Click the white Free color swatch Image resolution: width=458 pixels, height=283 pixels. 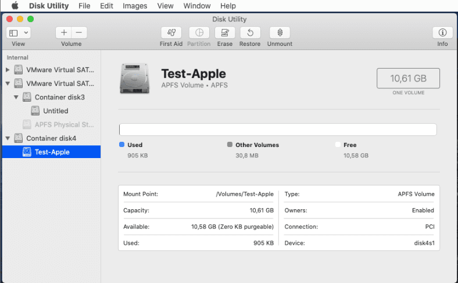[338, 145]
